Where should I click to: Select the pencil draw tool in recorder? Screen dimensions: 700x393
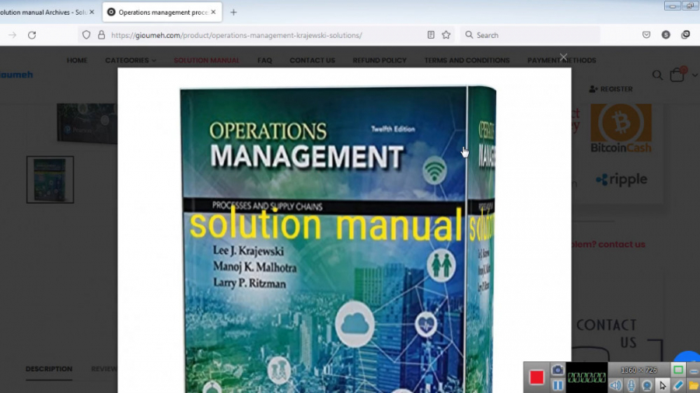click(x=678, y=385)
